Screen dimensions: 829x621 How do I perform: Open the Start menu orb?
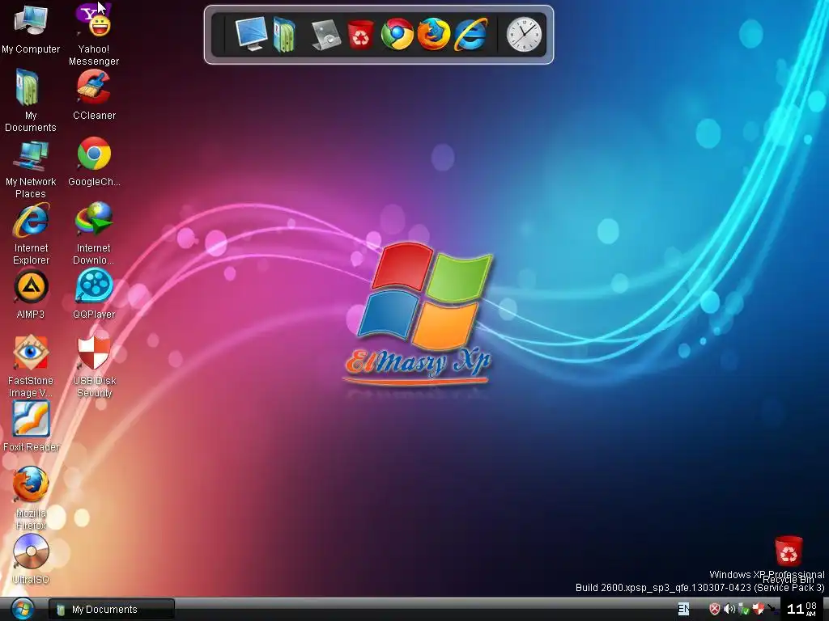(x=21, y=609)
